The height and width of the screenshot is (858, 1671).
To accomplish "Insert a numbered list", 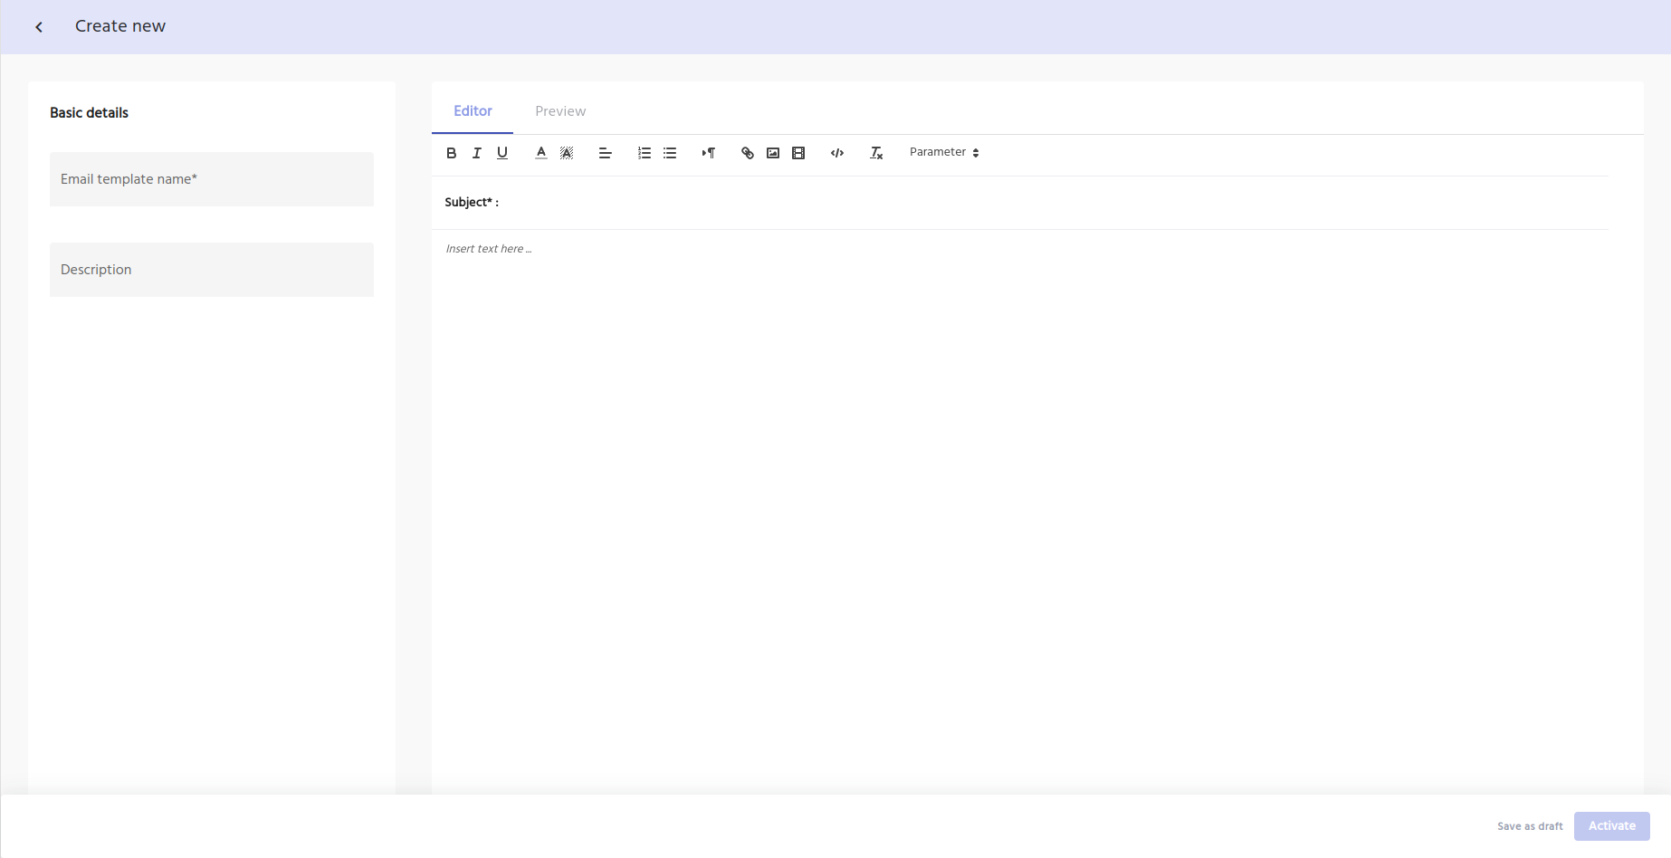I will [645, 153].
